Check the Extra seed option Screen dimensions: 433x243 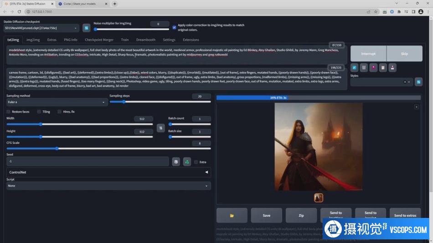click(x=196, y=162)
